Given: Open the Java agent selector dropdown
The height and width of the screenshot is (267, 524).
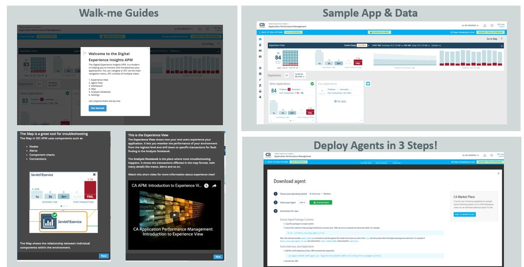Looking at the screenshot, I should [302, 202].
